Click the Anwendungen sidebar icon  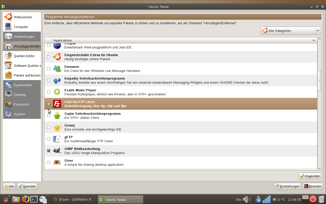8,36
